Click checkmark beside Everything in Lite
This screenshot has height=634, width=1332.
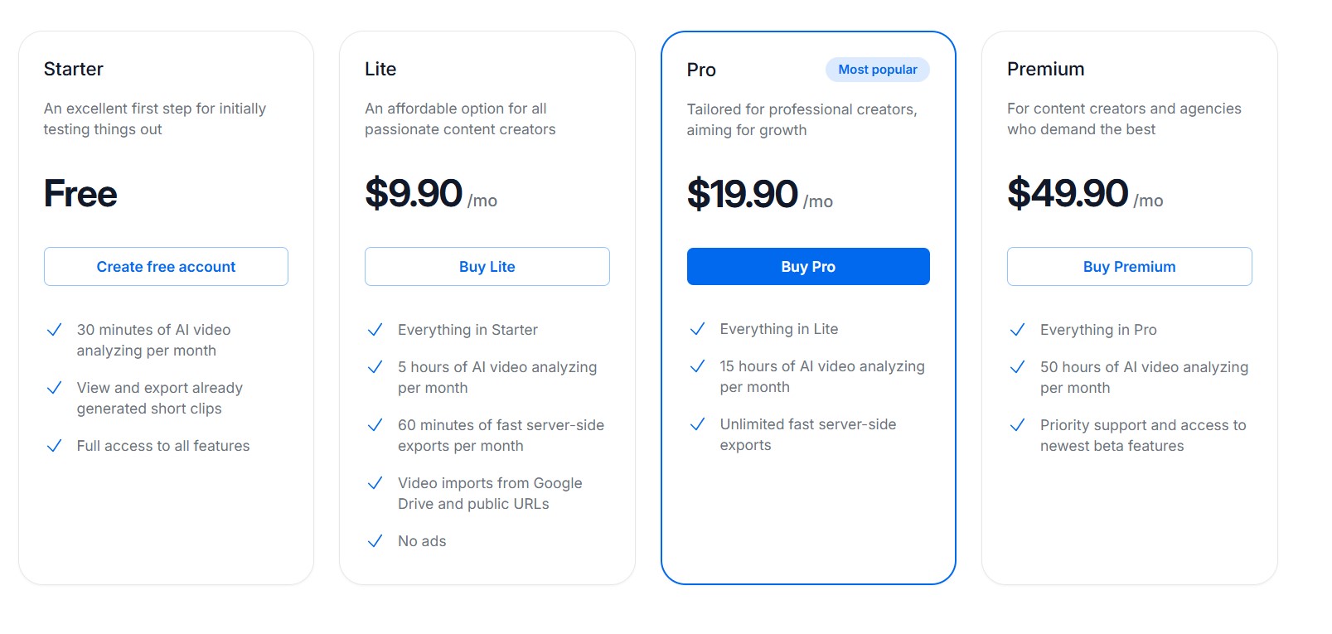[698, 329]
